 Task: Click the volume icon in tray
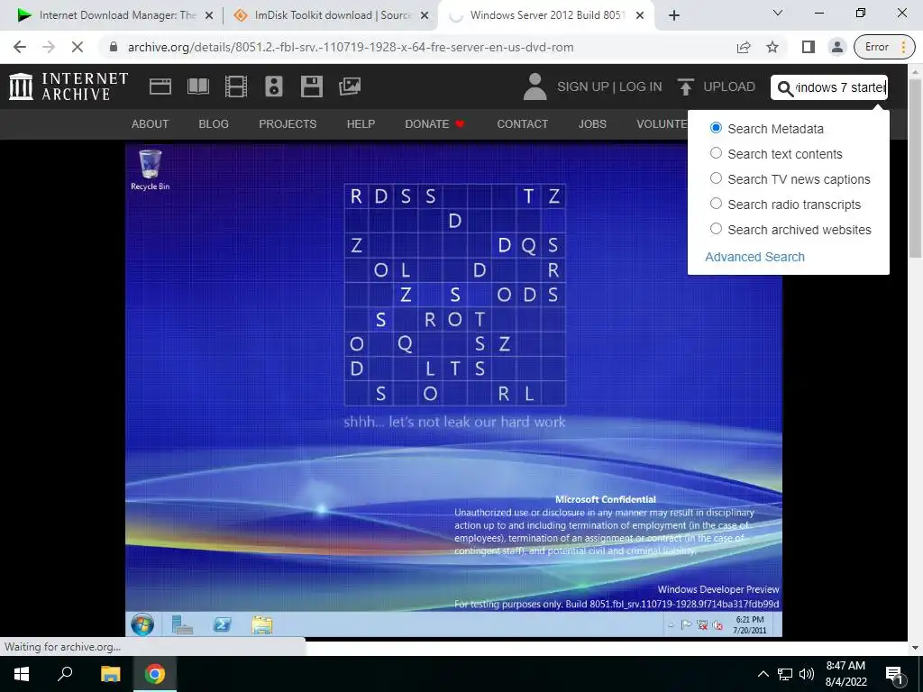point(807,674)
